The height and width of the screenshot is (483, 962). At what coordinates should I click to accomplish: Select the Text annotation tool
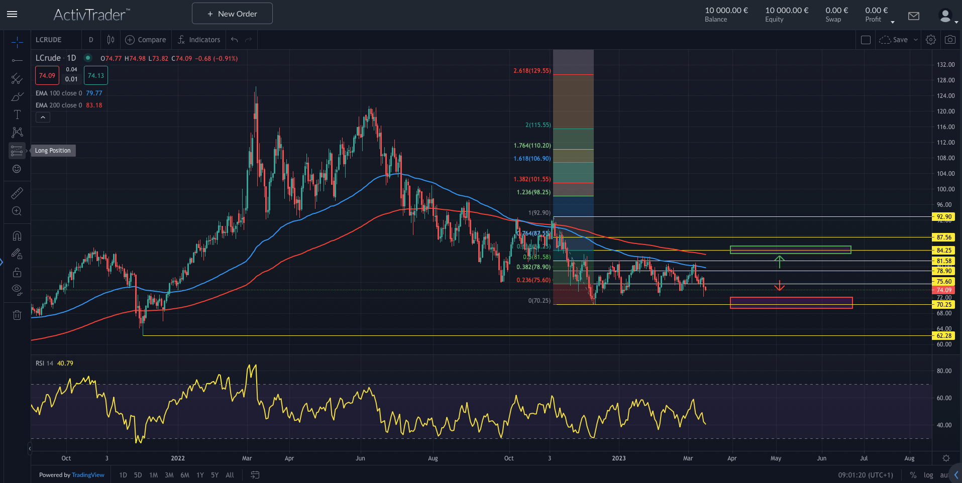tap(17, 114)
